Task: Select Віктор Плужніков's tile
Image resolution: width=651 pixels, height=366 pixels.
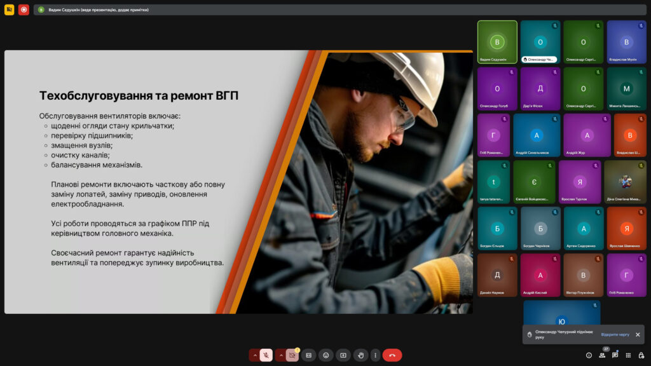Action: pos(584,275)
